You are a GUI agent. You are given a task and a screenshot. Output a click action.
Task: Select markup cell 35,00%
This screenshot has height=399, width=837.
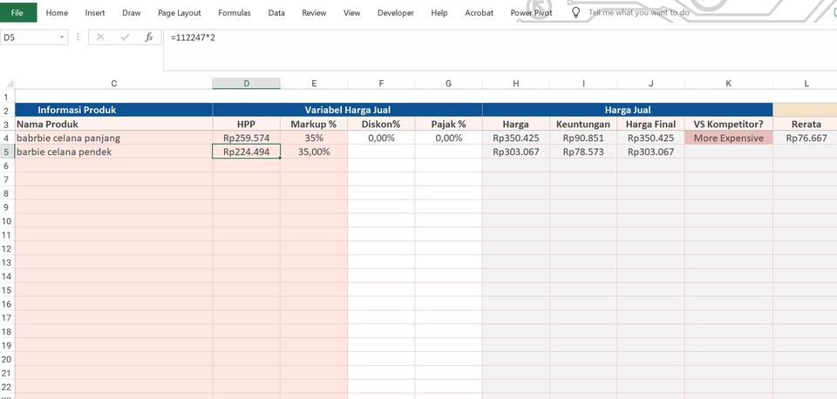[x=314, y=152]
